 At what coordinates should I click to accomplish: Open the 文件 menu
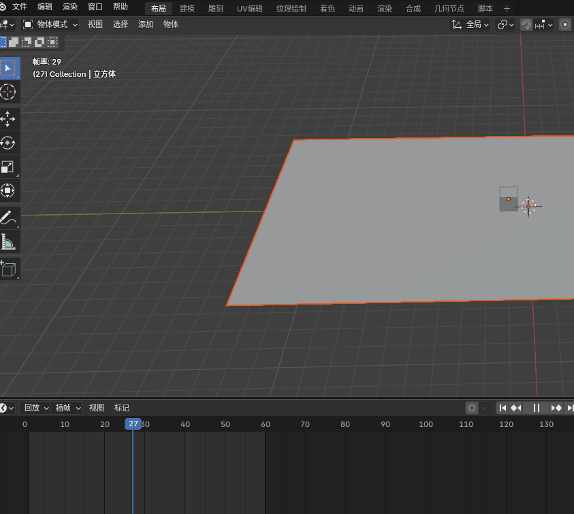pyautogui.click(x=20, y=7)
